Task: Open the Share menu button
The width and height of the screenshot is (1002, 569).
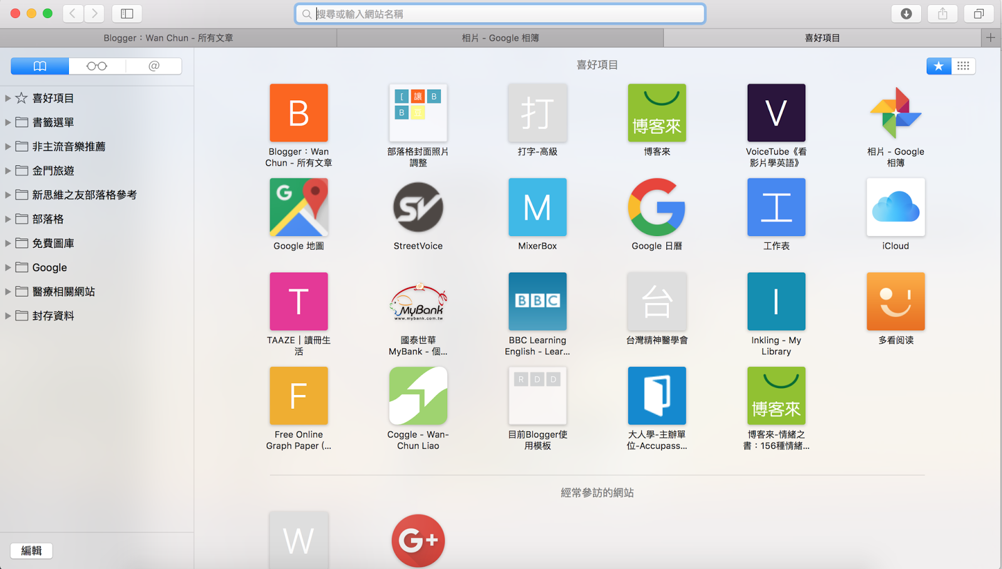Action: point(942,13)
